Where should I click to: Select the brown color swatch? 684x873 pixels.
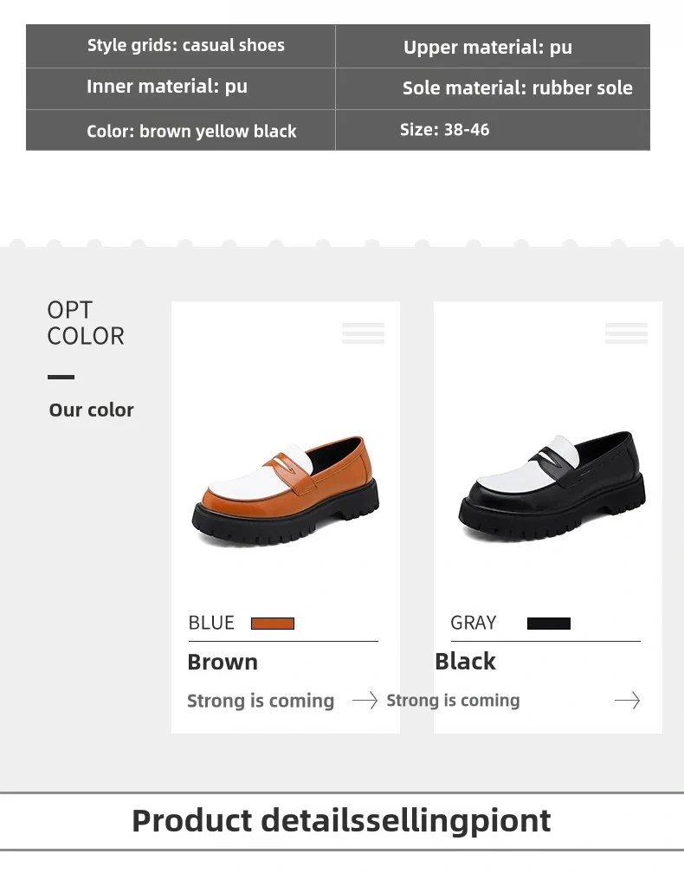[x=273, y=624]
